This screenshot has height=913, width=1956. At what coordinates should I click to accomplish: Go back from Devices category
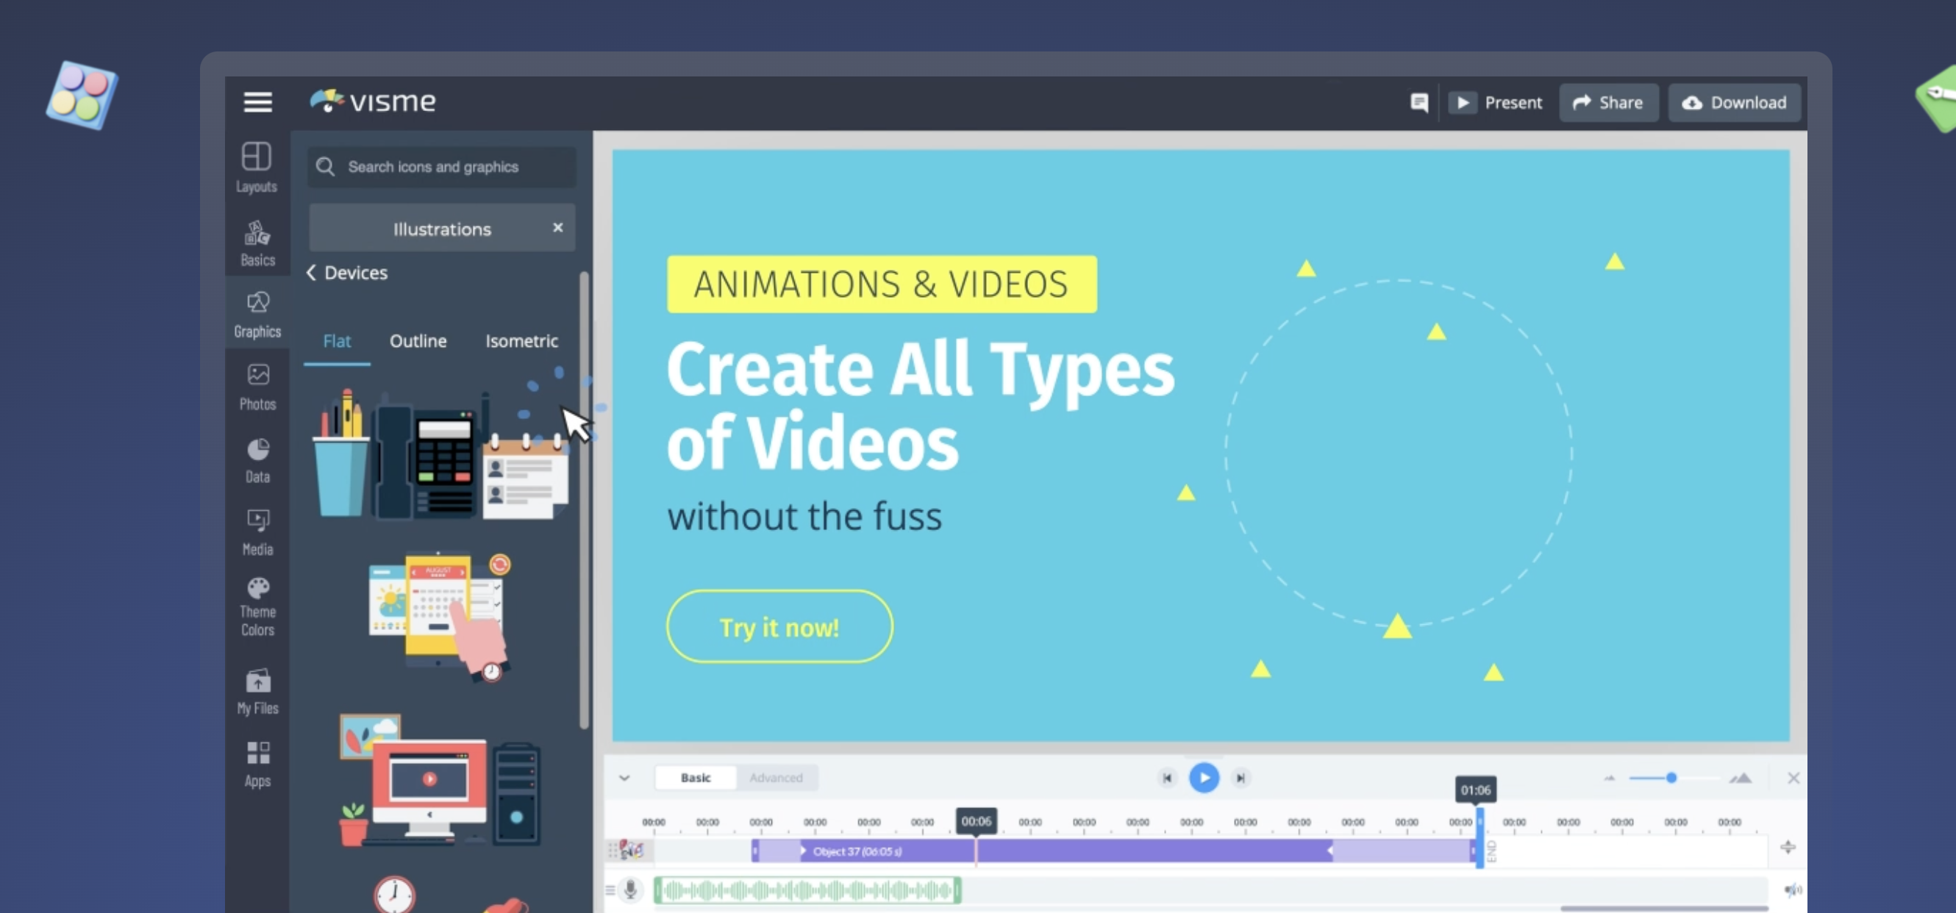pyautogui.click(x=311, y=273)
